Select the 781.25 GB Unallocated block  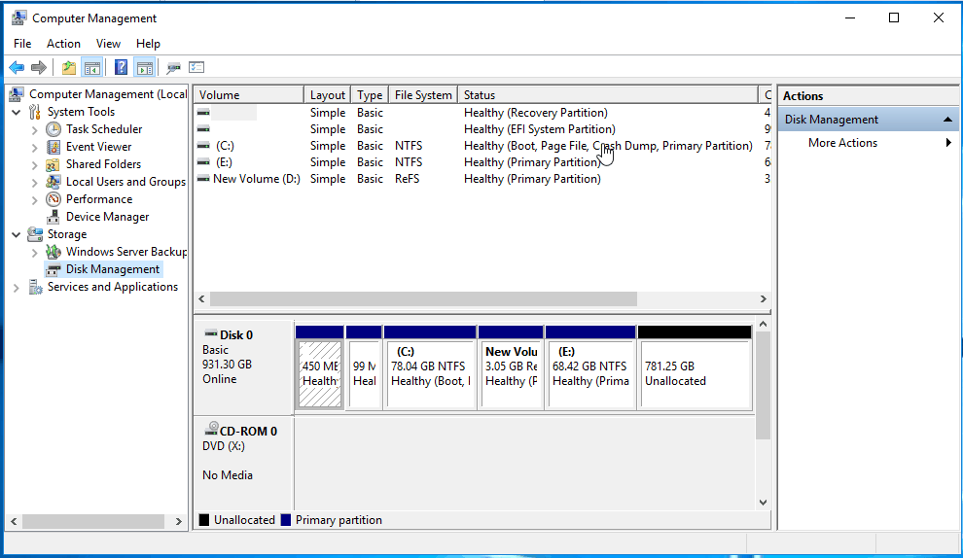[694, 367]
